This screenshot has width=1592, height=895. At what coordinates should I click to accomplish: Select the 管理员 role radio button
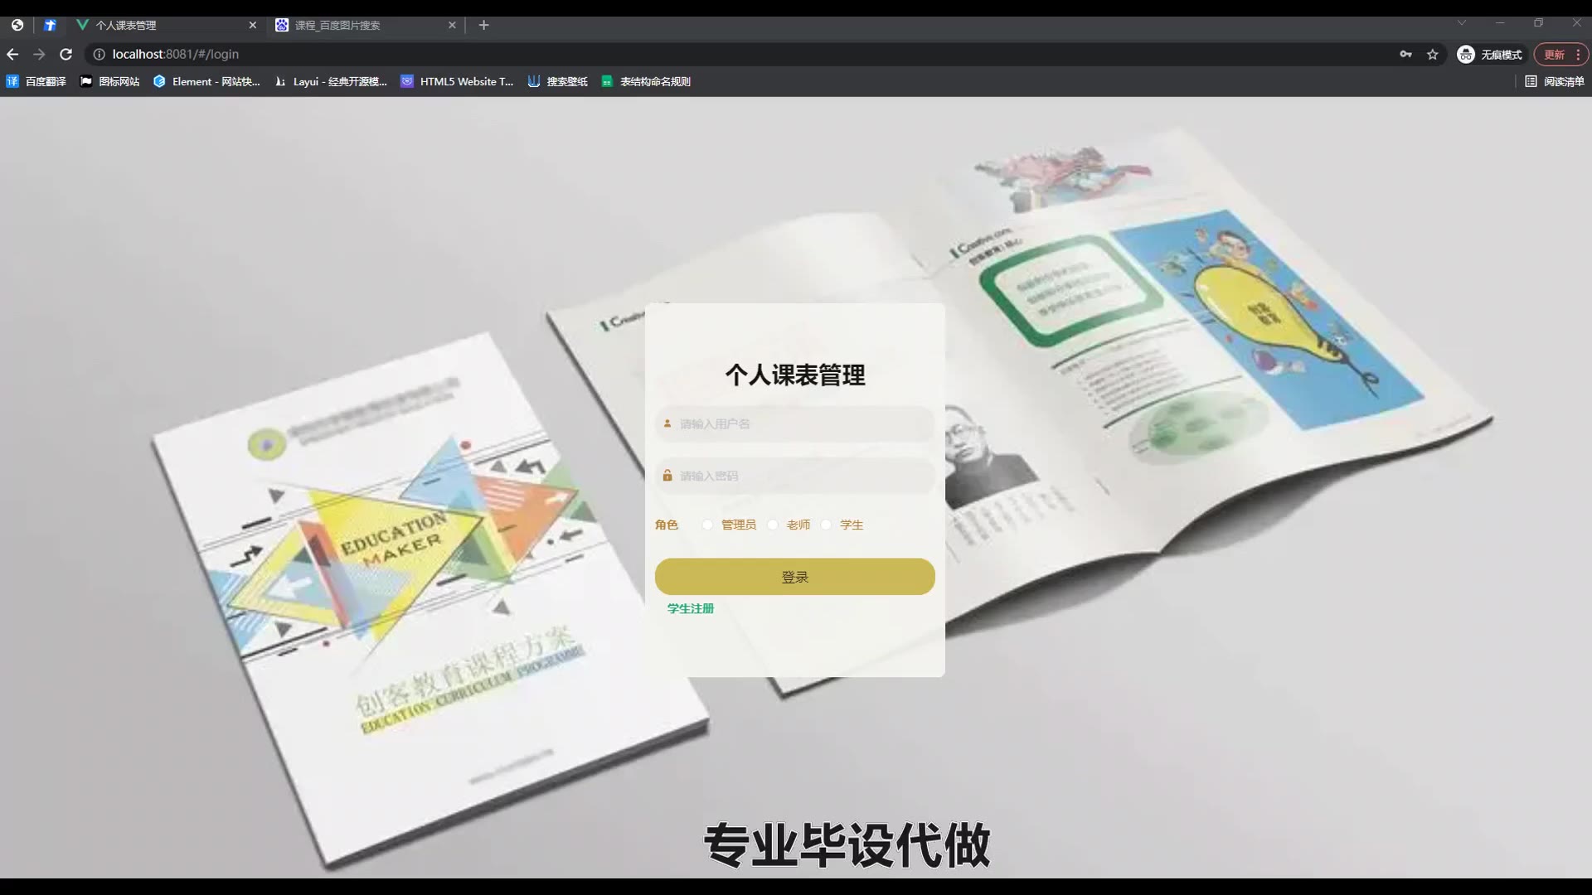point(707,525)
